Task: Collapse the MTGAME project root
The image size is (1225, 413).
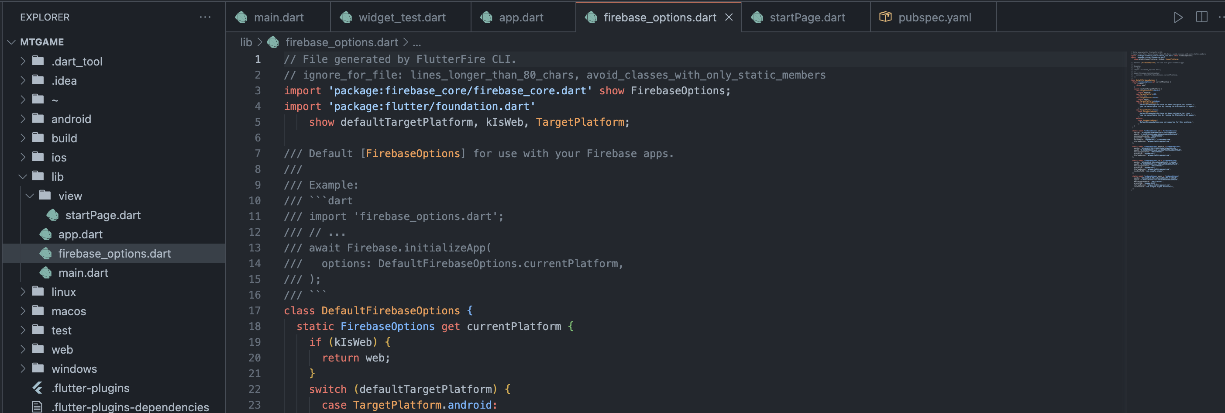Action: click(11, 42)
